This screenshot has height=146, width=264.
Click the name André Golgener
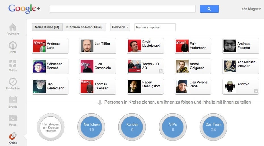(x=197, y=66)
